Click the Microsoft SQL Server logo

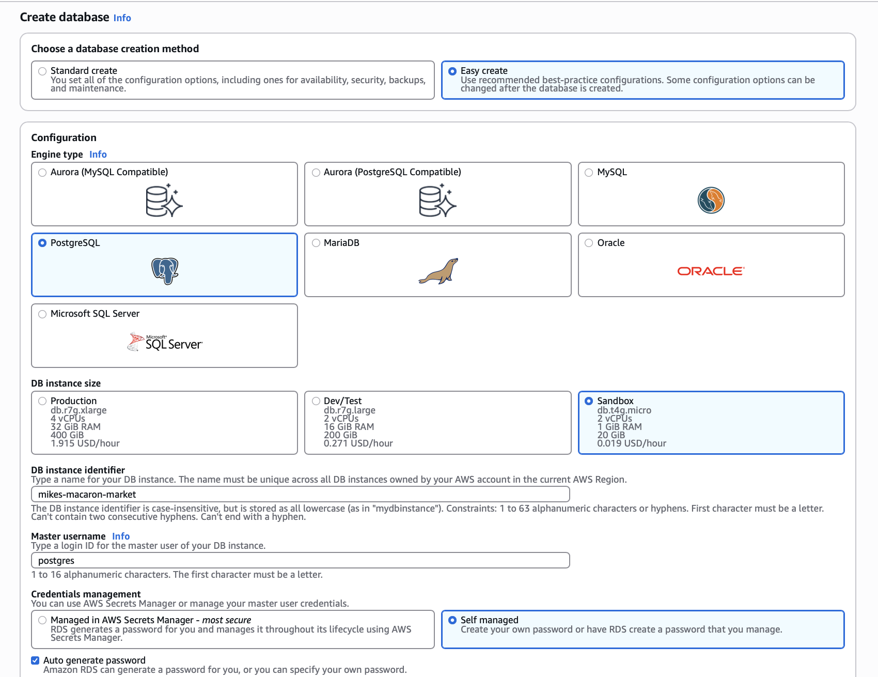click(165, 342)
